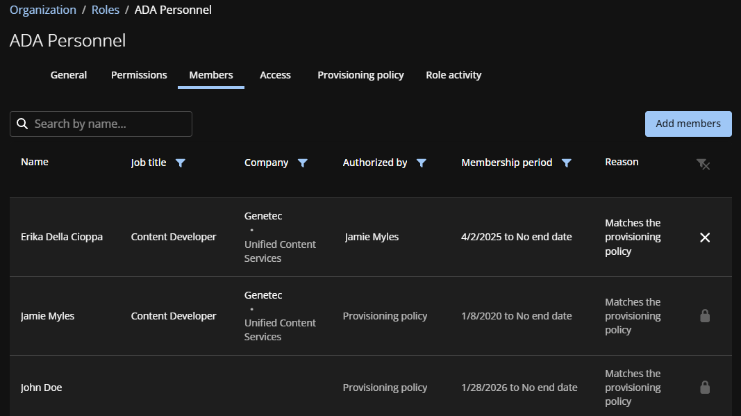
Task: Select the John Doe member row
Action: [x=42, y=388]
